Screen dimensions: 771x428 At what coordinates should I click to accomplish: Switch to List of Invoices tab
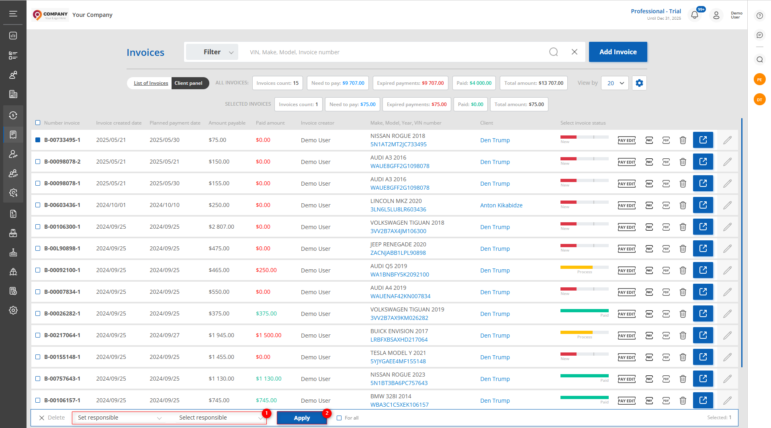(151, 83)
